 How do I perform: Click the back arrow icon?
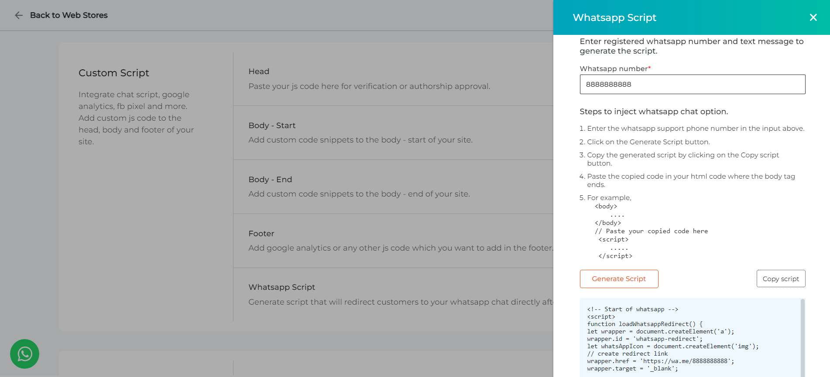pos(18,15)
